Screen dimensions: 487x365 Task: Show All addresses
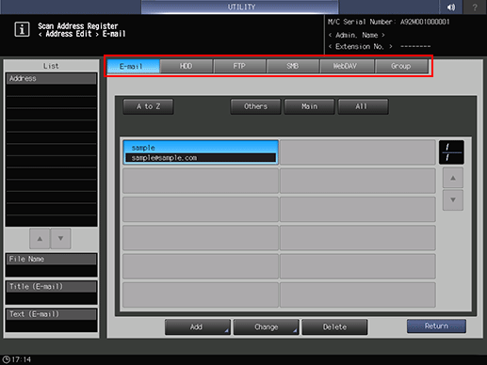[x=363, y=106]
